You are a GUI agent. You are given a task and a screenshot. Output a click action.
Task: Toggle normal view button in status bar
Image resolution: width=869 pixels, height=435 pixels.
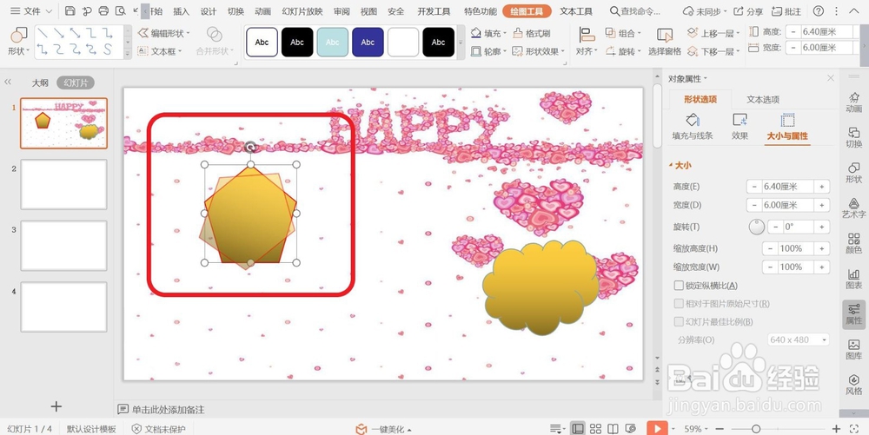tap(578, 429)
